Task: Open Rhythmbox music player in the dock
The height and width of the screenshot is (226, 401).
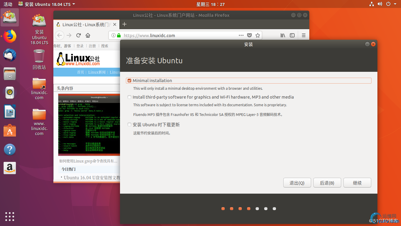Action: tap(10, 93)
